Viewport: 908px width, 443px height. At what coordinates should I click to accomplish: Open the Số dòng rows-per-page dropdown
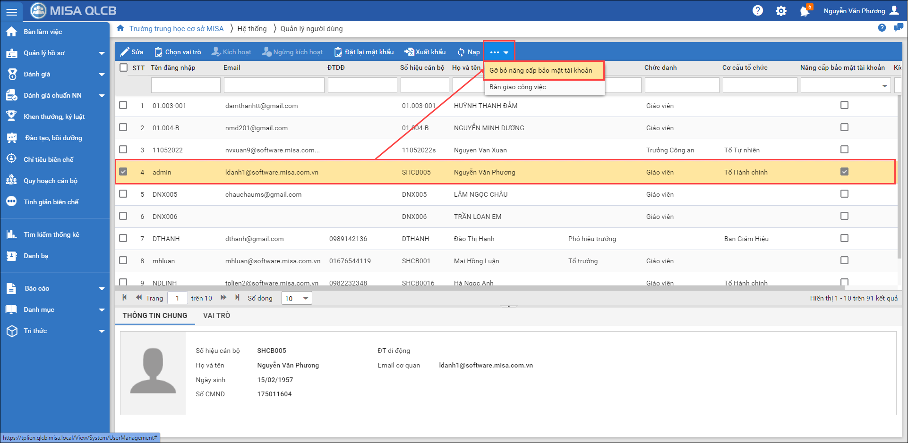(x=297, y=298)
